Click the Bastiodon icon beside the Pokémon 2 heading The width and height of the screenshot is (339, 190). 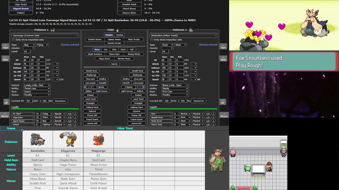pos(191,30)
